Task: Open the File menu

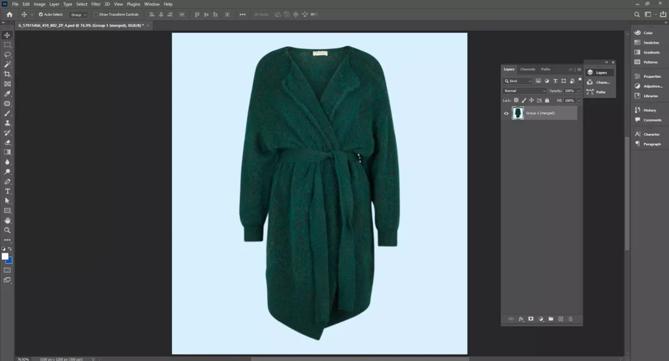Action: 16,5
